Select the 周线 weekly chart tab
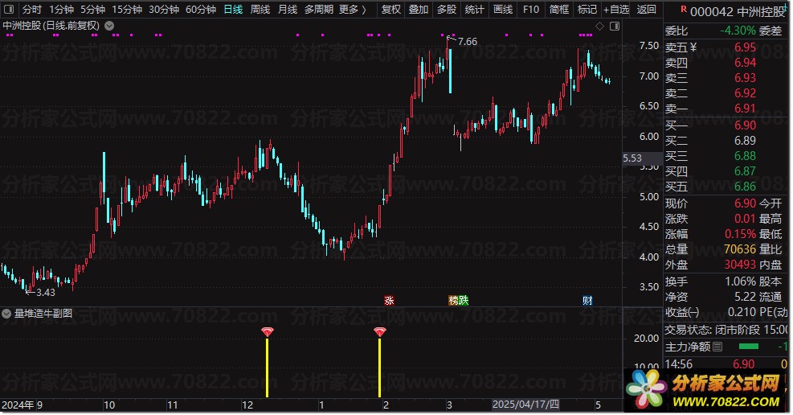Image resolution: width=793 pixels, height=415 pixels. click(260, 9)
